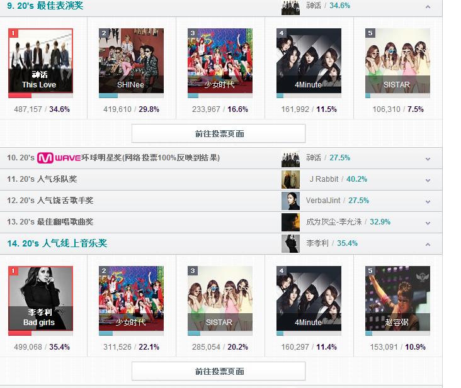Expand category 12 人气饶舌歌手奖 arrow
The width and height of the screenshot is (461, 388).
click(428, 202)
